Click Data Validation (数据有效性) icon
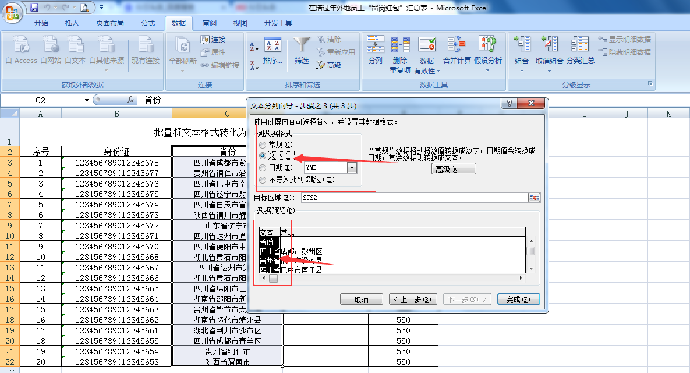The image size is (690, 373). pos(427,45)
